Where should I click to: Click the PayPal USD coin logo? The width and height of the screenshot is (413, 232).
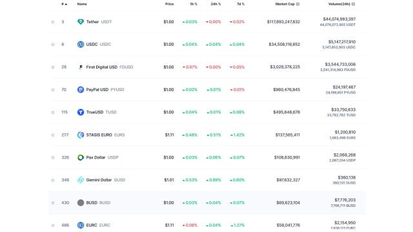81,90
